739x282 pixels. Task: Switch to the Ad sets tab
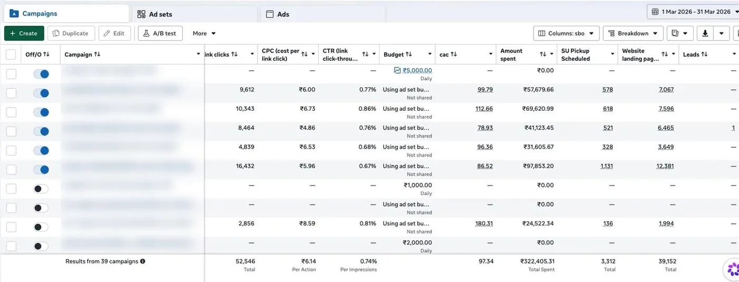point(194,14)
